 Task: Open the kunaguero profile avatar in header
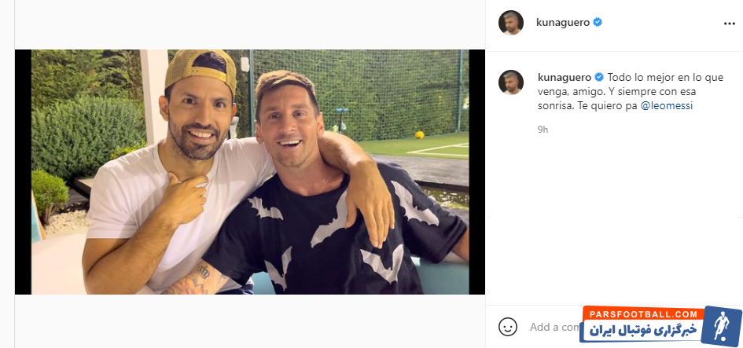511,23
